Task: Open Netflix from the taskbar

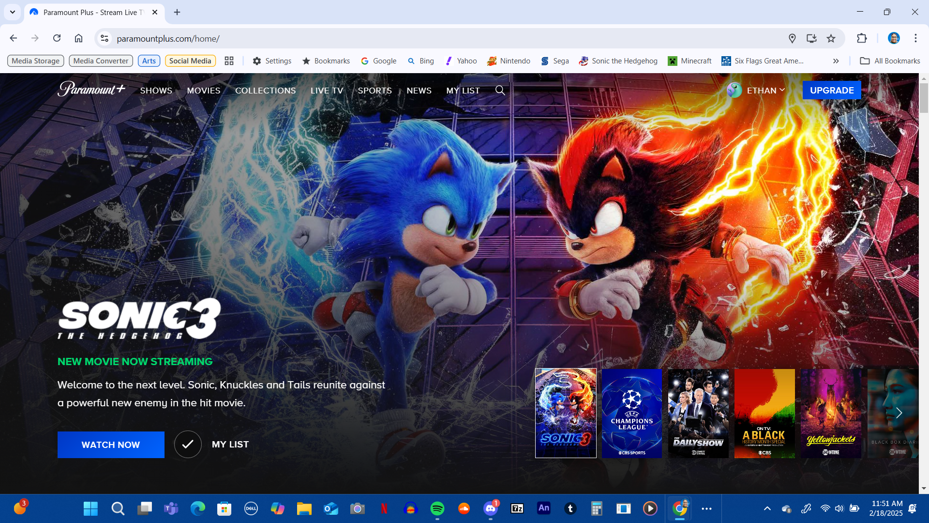Action: tap(384, 508)
